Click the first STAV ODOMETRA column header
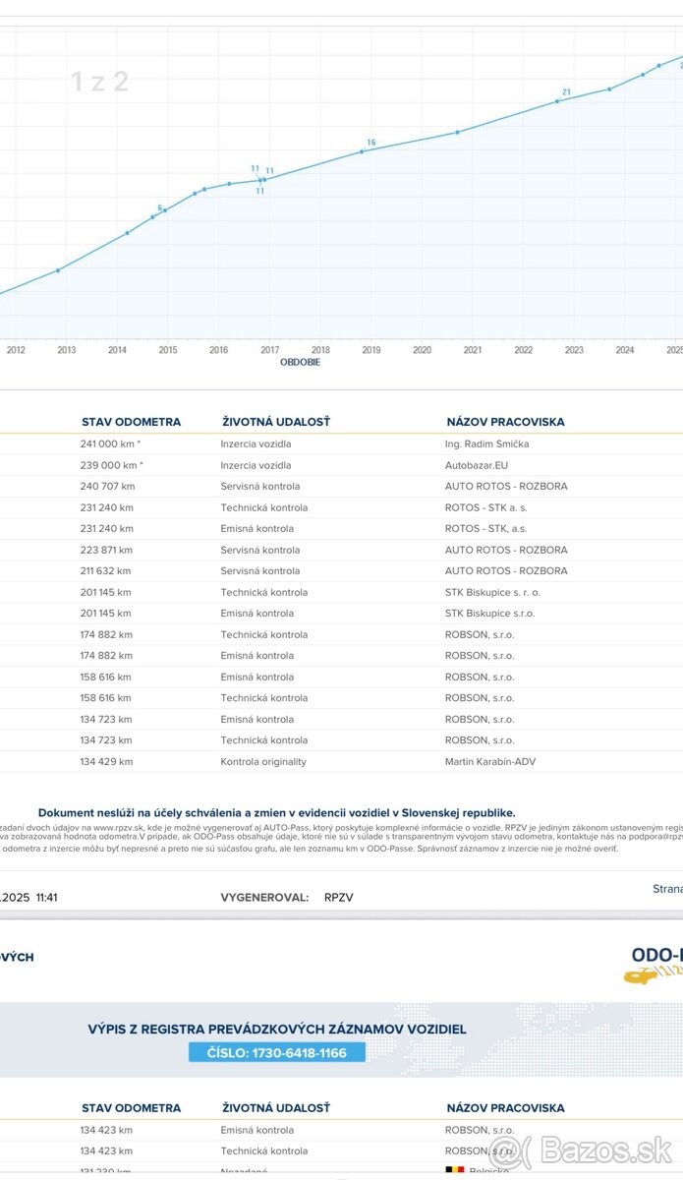This screenshot has width=683, height=1180. [x=131, y=422]
